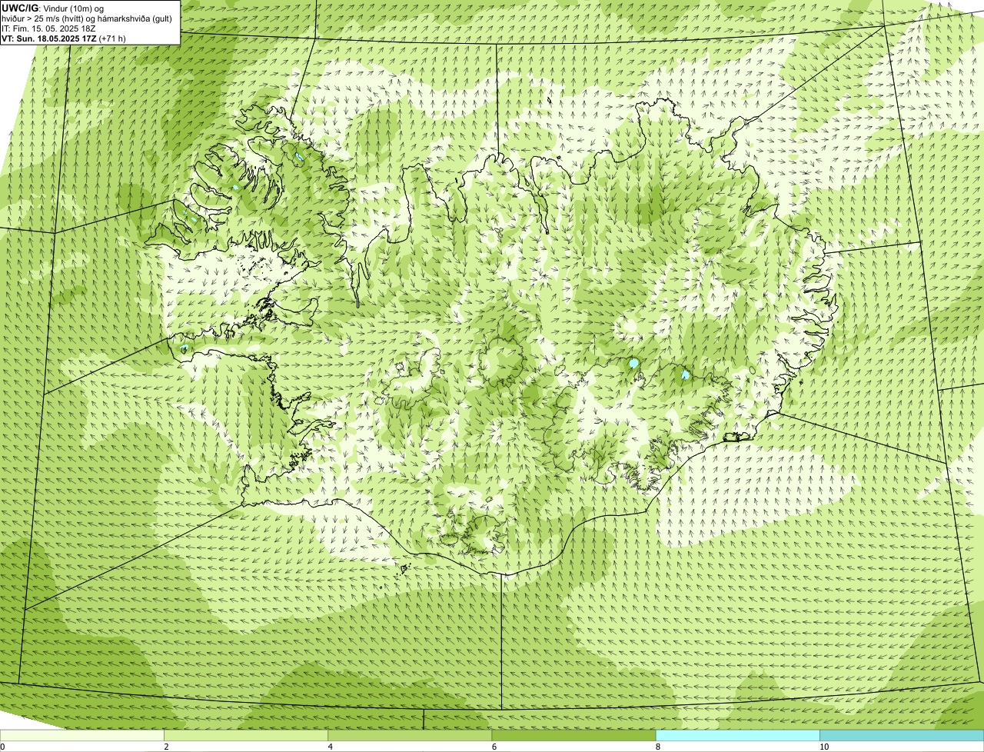Click the 0–2 m/s pale yellow legend swatch
Viewport: 984px width, 752px height.
coord(81,735)
